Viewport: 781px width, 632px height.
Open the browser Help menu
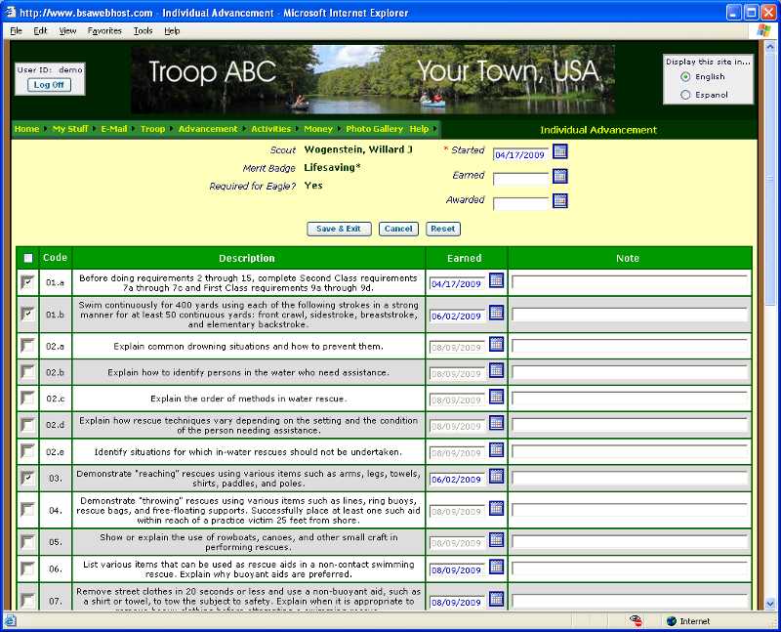click(172, 31)
